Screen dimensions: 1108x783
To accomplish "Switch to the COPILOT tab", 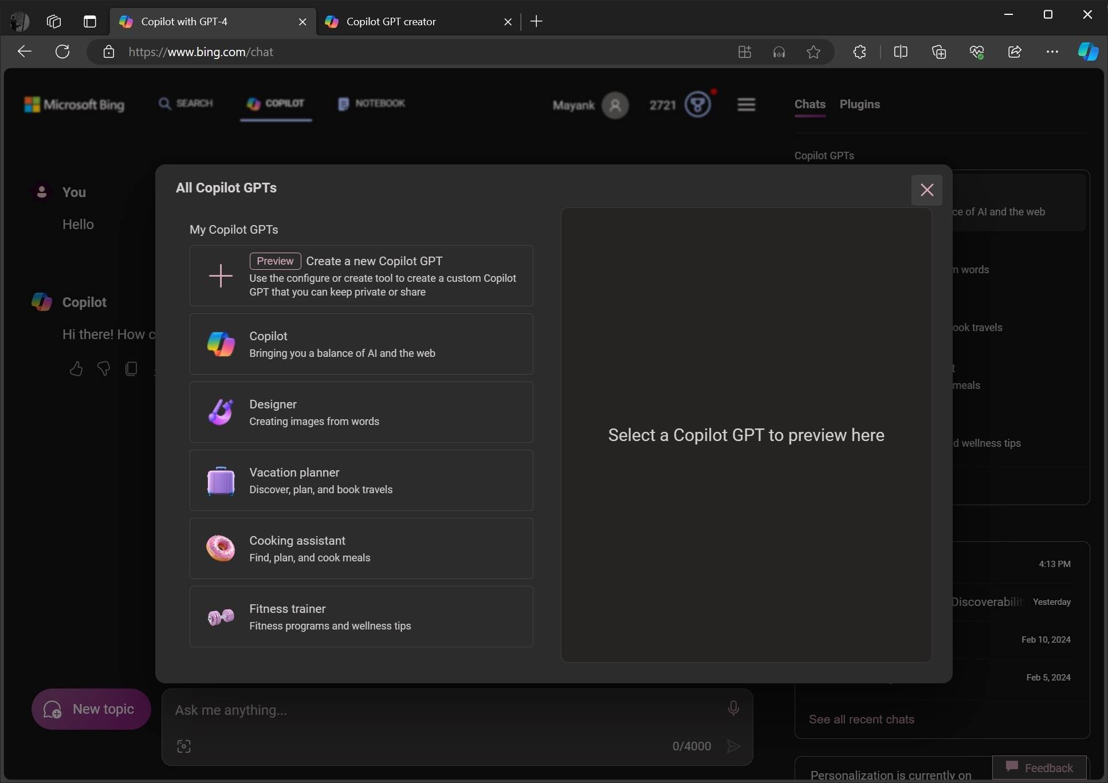I will tap(276, 104).
